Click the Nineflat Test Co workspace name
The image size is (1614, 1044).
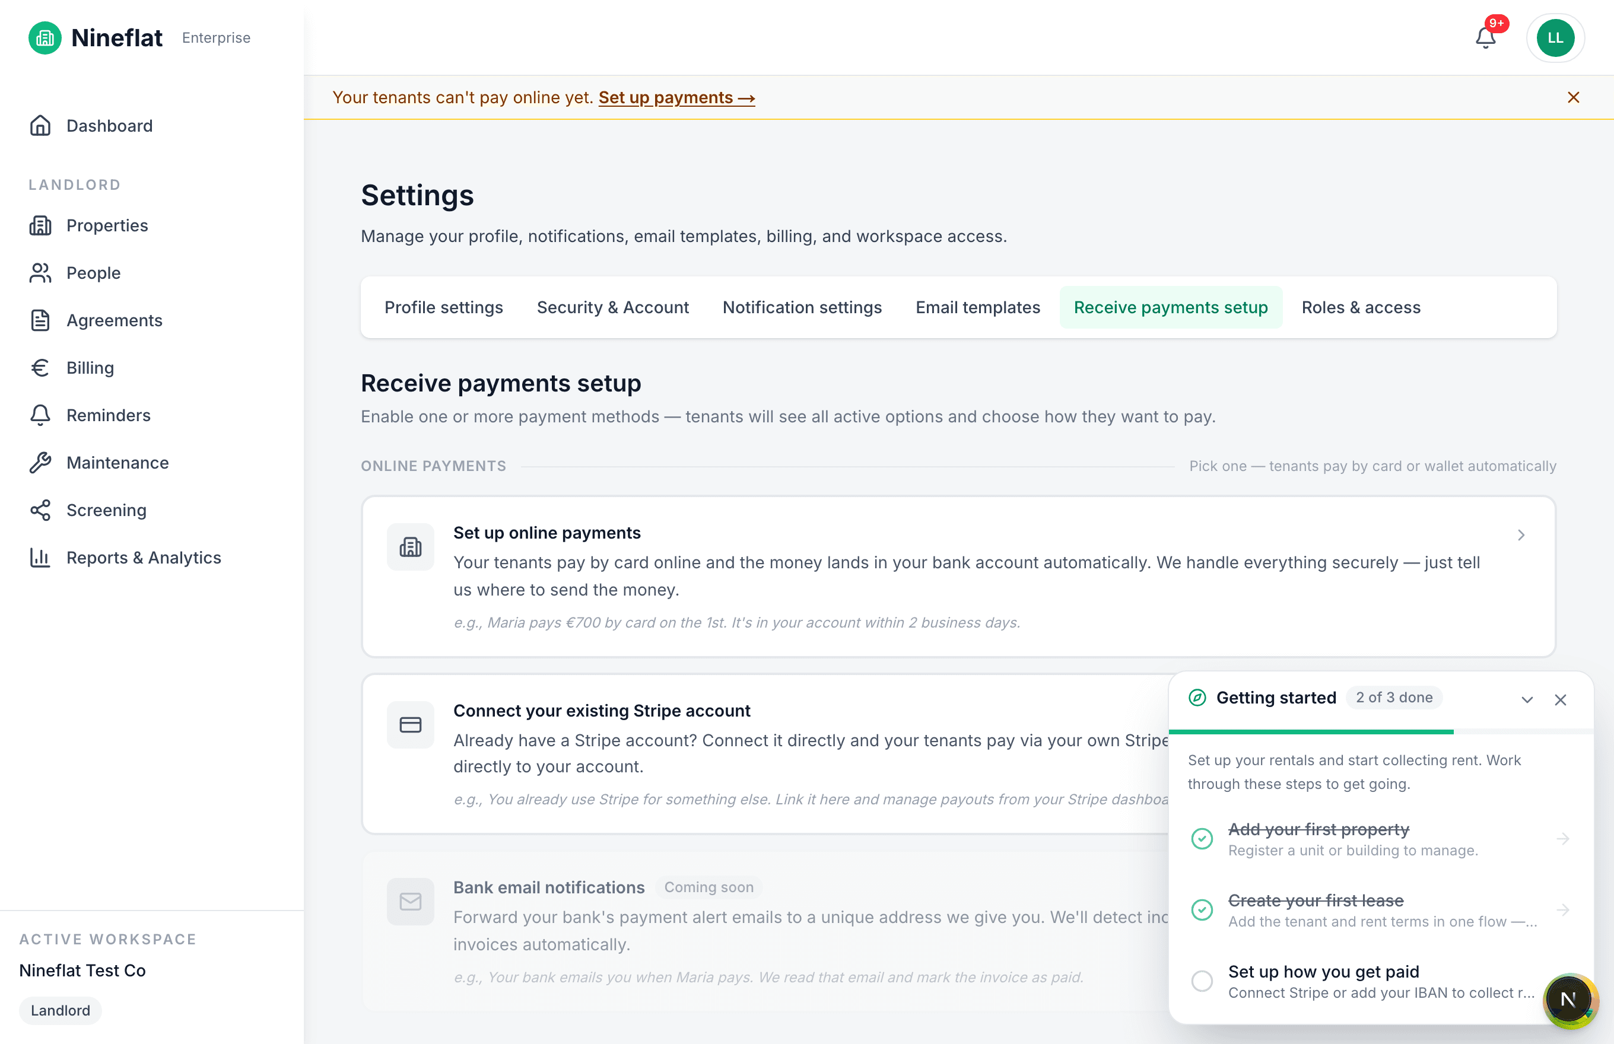pyautogui.click(x=82, y=971)
